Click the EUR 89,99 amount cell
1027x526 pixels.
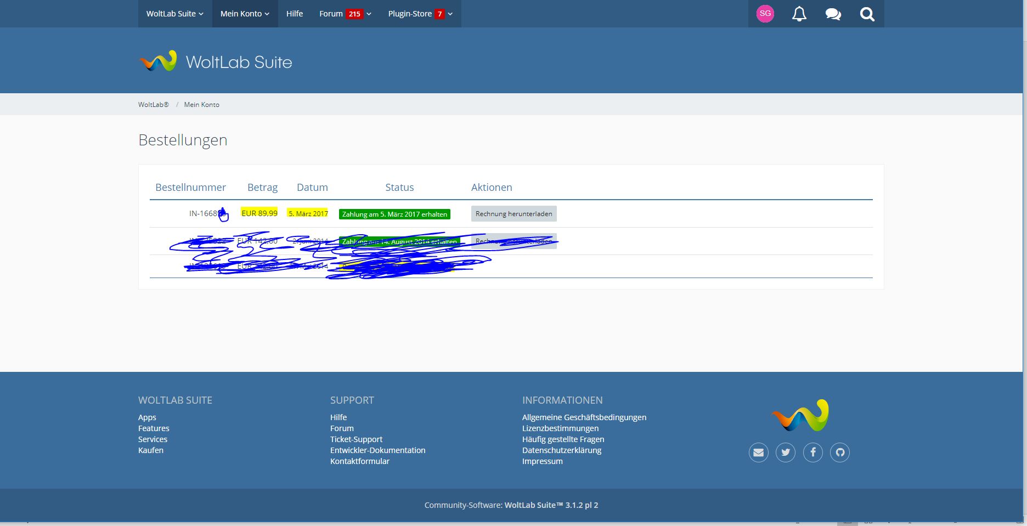tap(259, 213)
